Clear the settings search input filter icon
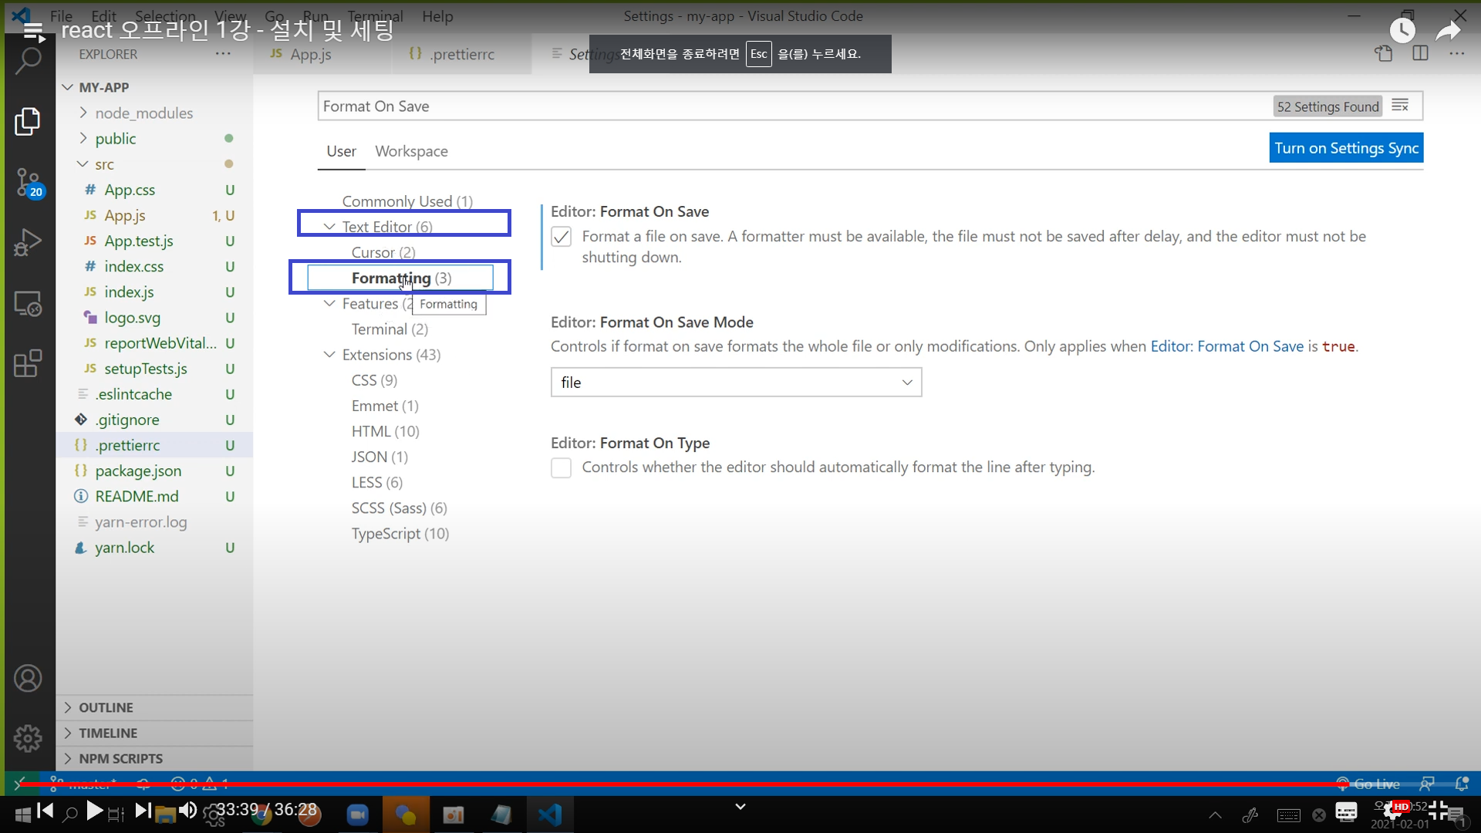Viewport: 1481px width, 833px height. 1400,106
